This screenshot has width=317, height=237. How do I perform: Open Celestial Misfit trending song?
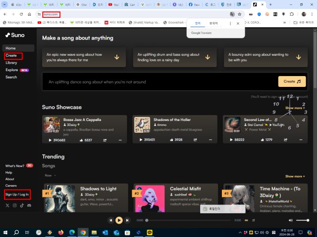185,189
